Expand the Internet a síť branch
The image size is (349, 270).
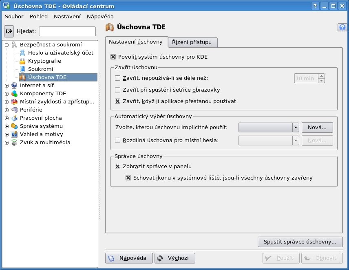pos(7,86)
